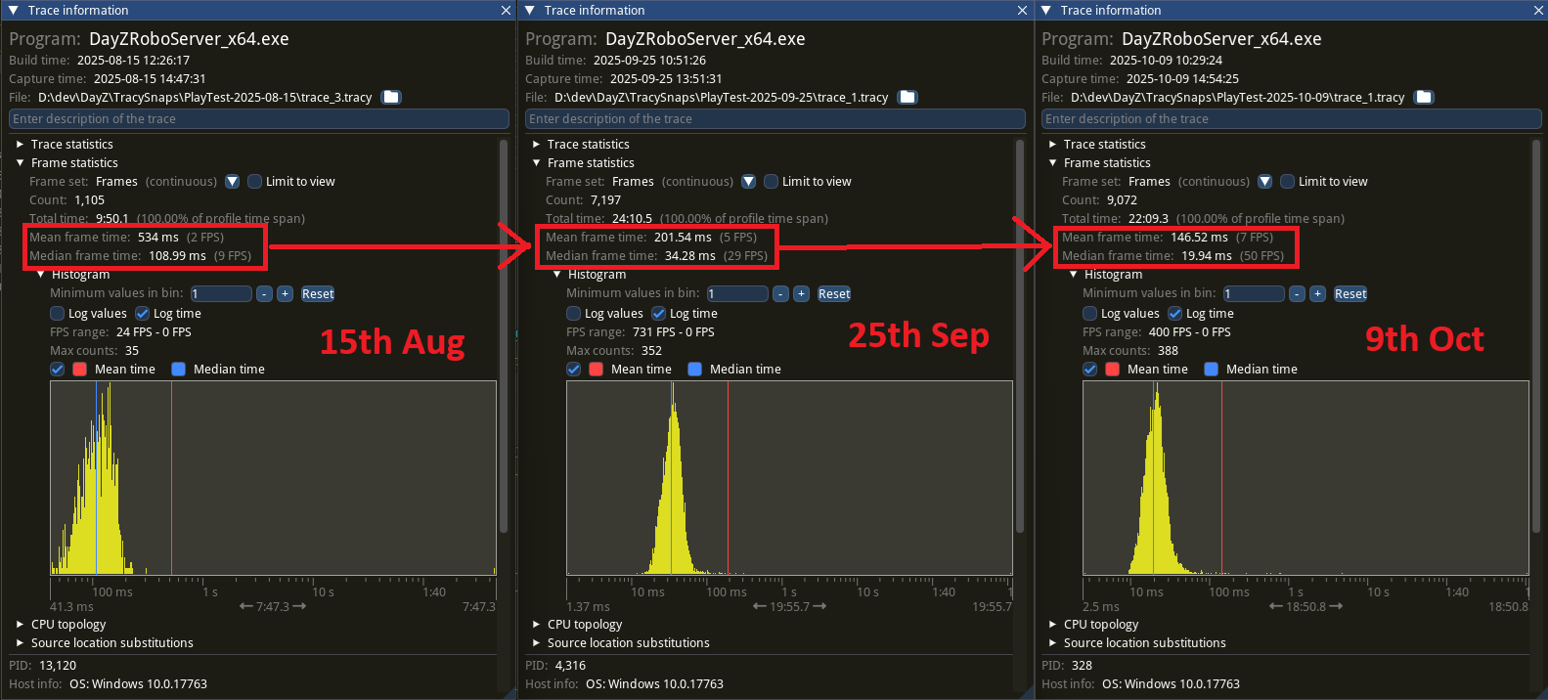The image size is (1548, 700).
Task: Open Frame set dropdown in 15th Aug panel
Action: pos(232,182)
